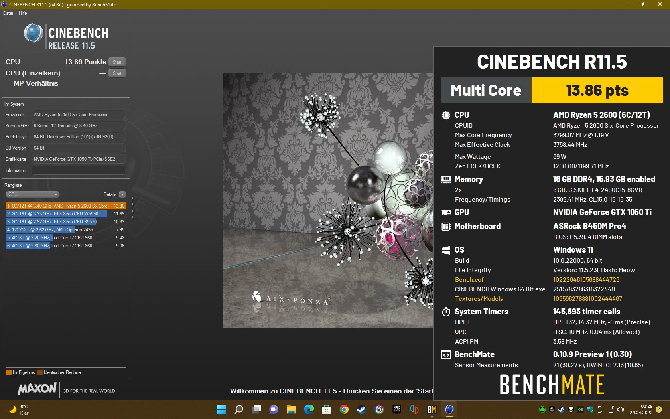Select the Intel Core i7 CPU 860 row
This screenshot has width=670, height=419.
[x=66, y=246]
